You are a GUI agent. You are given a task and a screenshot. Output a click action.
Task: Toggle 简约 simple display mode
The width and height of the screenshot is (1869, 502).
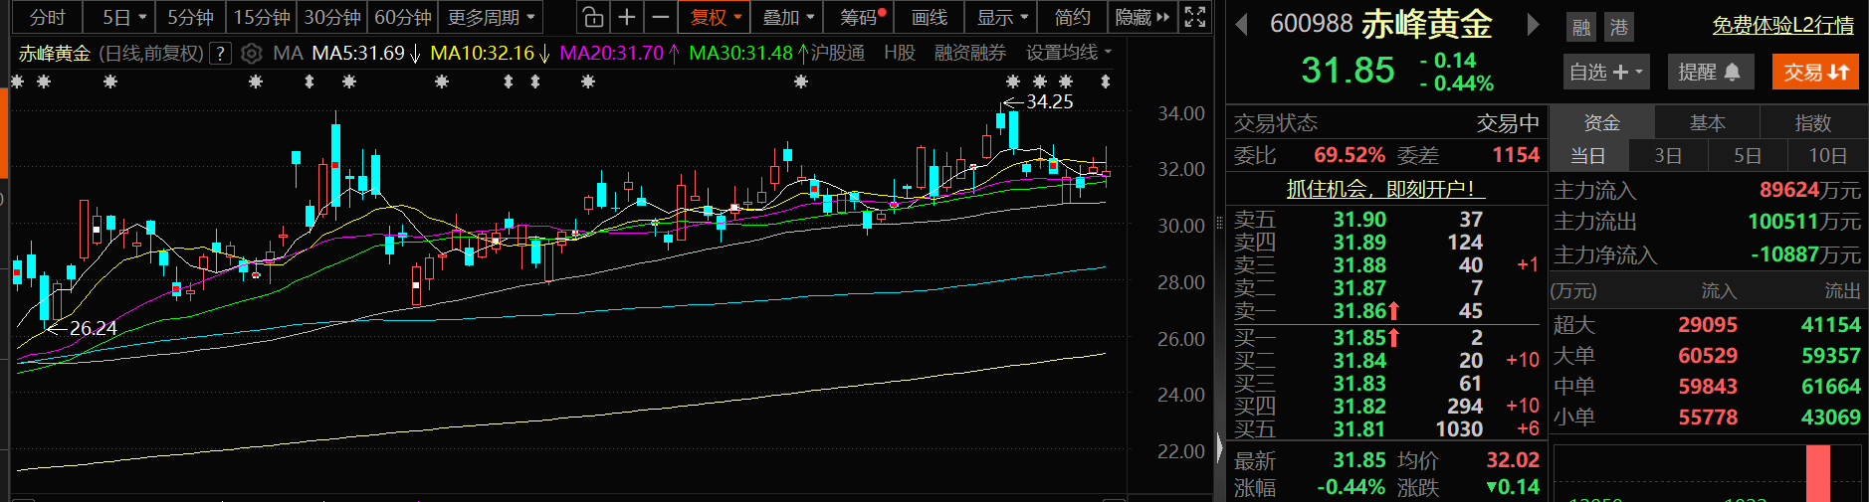[x=1072, y=17]
